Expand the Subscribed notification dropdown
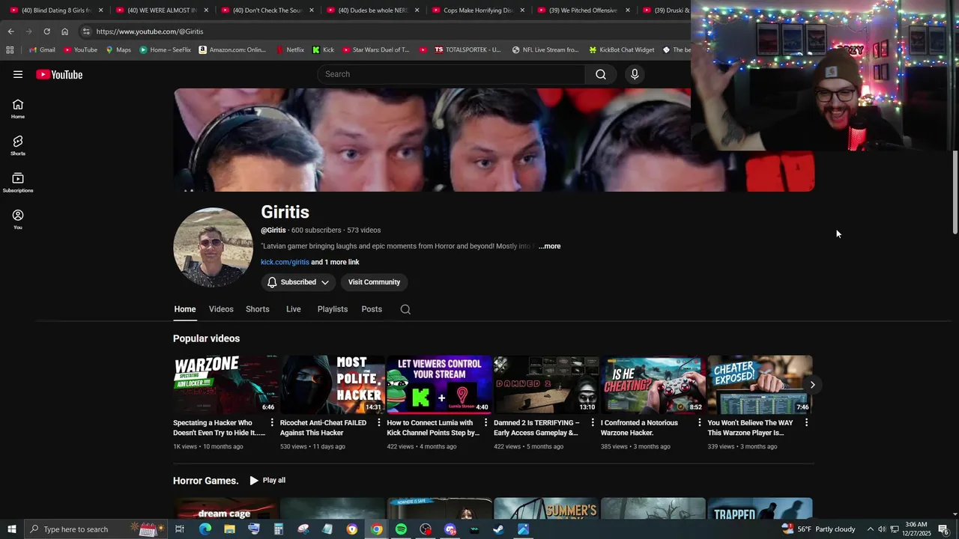 point(298,282)
